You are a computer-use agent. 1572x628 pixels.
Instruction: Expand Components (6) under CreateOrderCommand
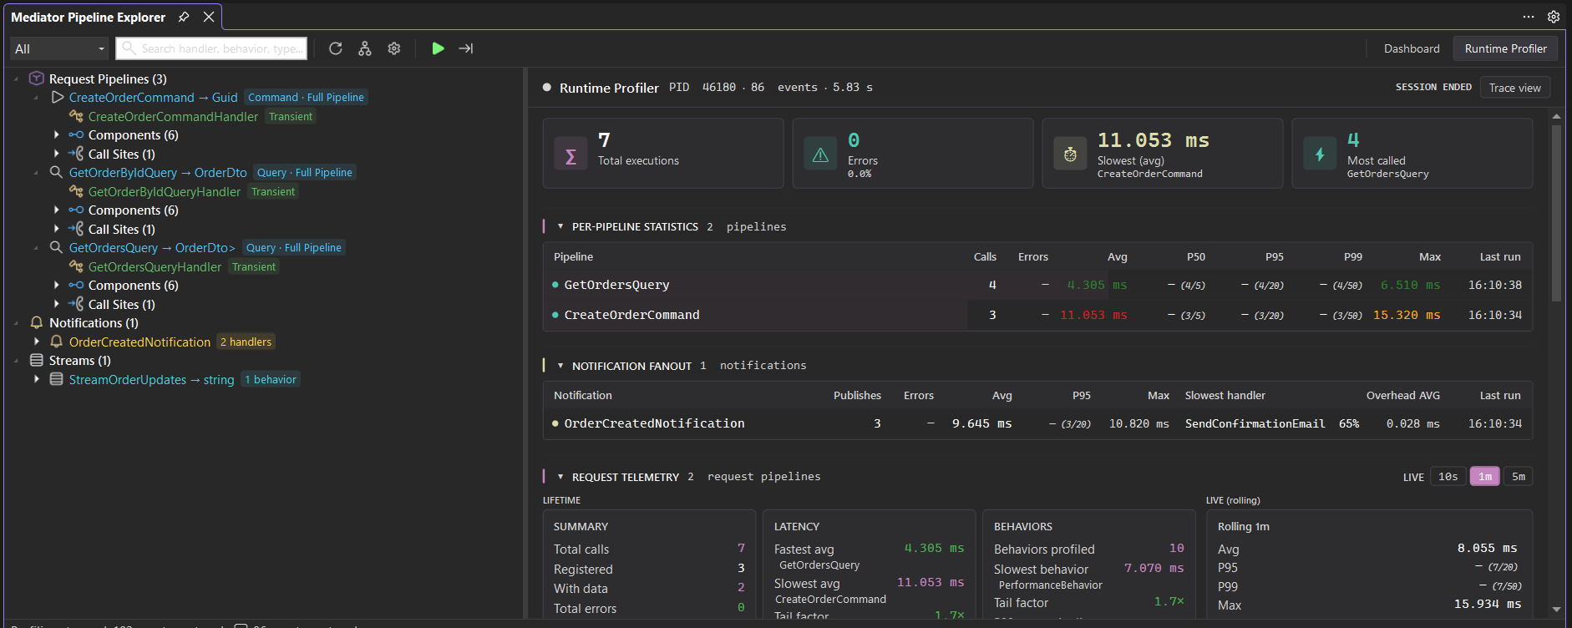pos(57,134)
